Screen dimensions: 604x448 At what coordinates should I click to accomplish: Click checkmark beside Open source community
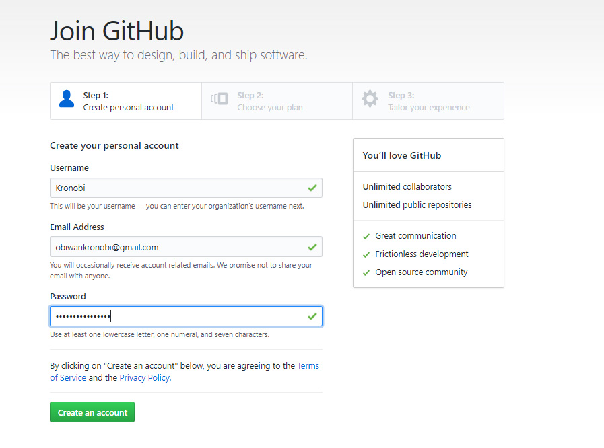click(366, 273)
